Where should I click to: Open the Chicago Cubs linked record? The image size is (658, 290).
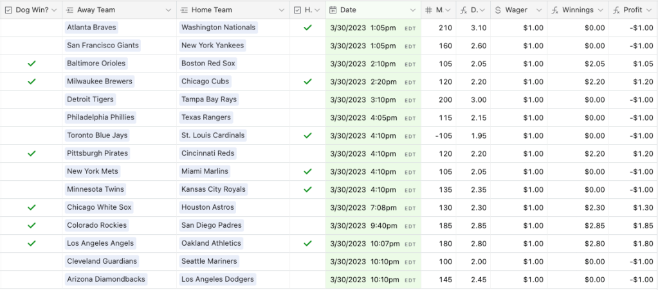click(205, 81)
